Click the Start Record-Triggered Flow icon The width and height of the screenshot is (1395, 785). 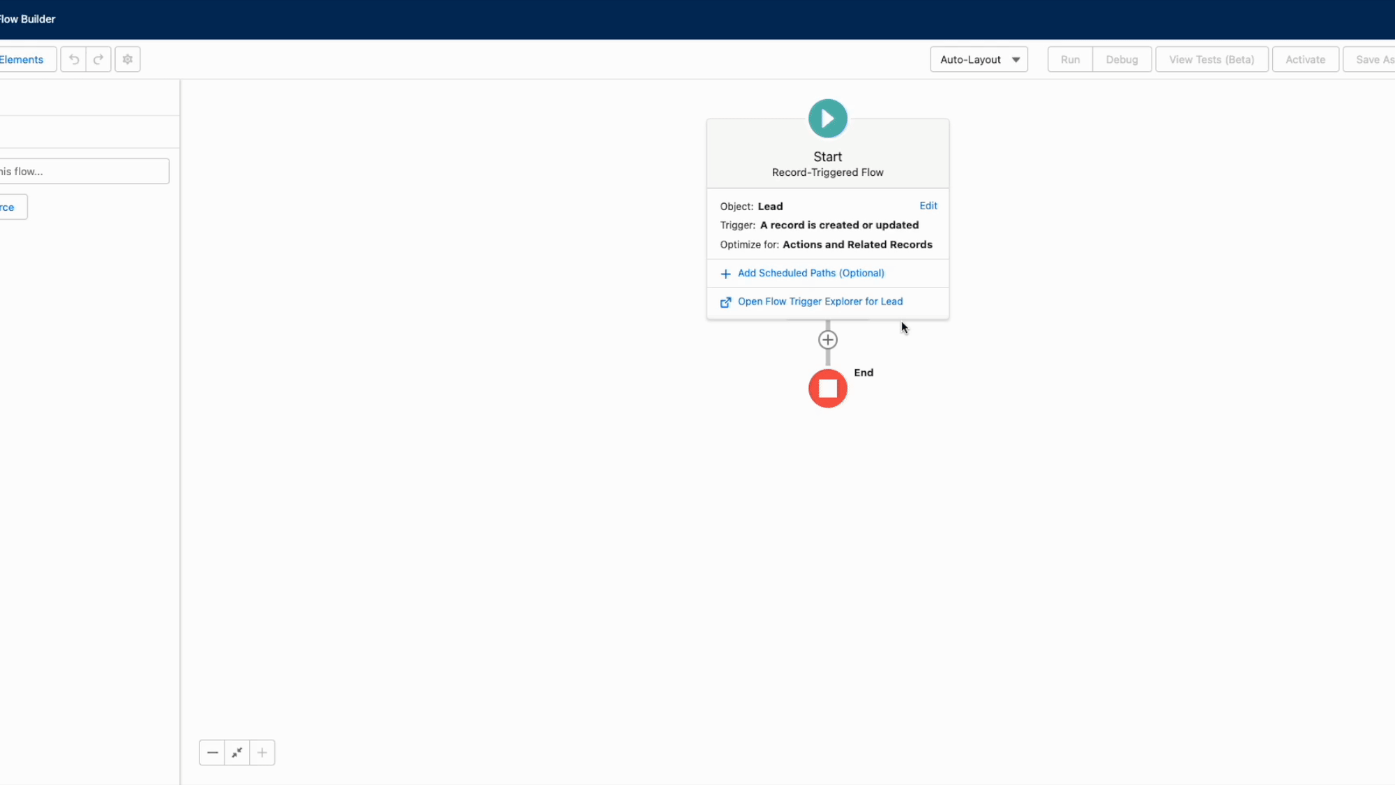pyautogui.click(x=827, y=118)
